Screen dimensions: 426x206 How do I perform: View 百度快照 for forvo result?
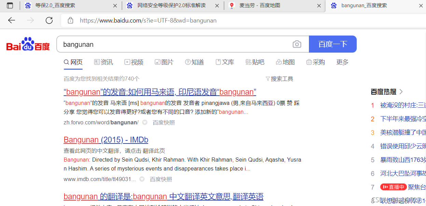[x=164, y=122]
